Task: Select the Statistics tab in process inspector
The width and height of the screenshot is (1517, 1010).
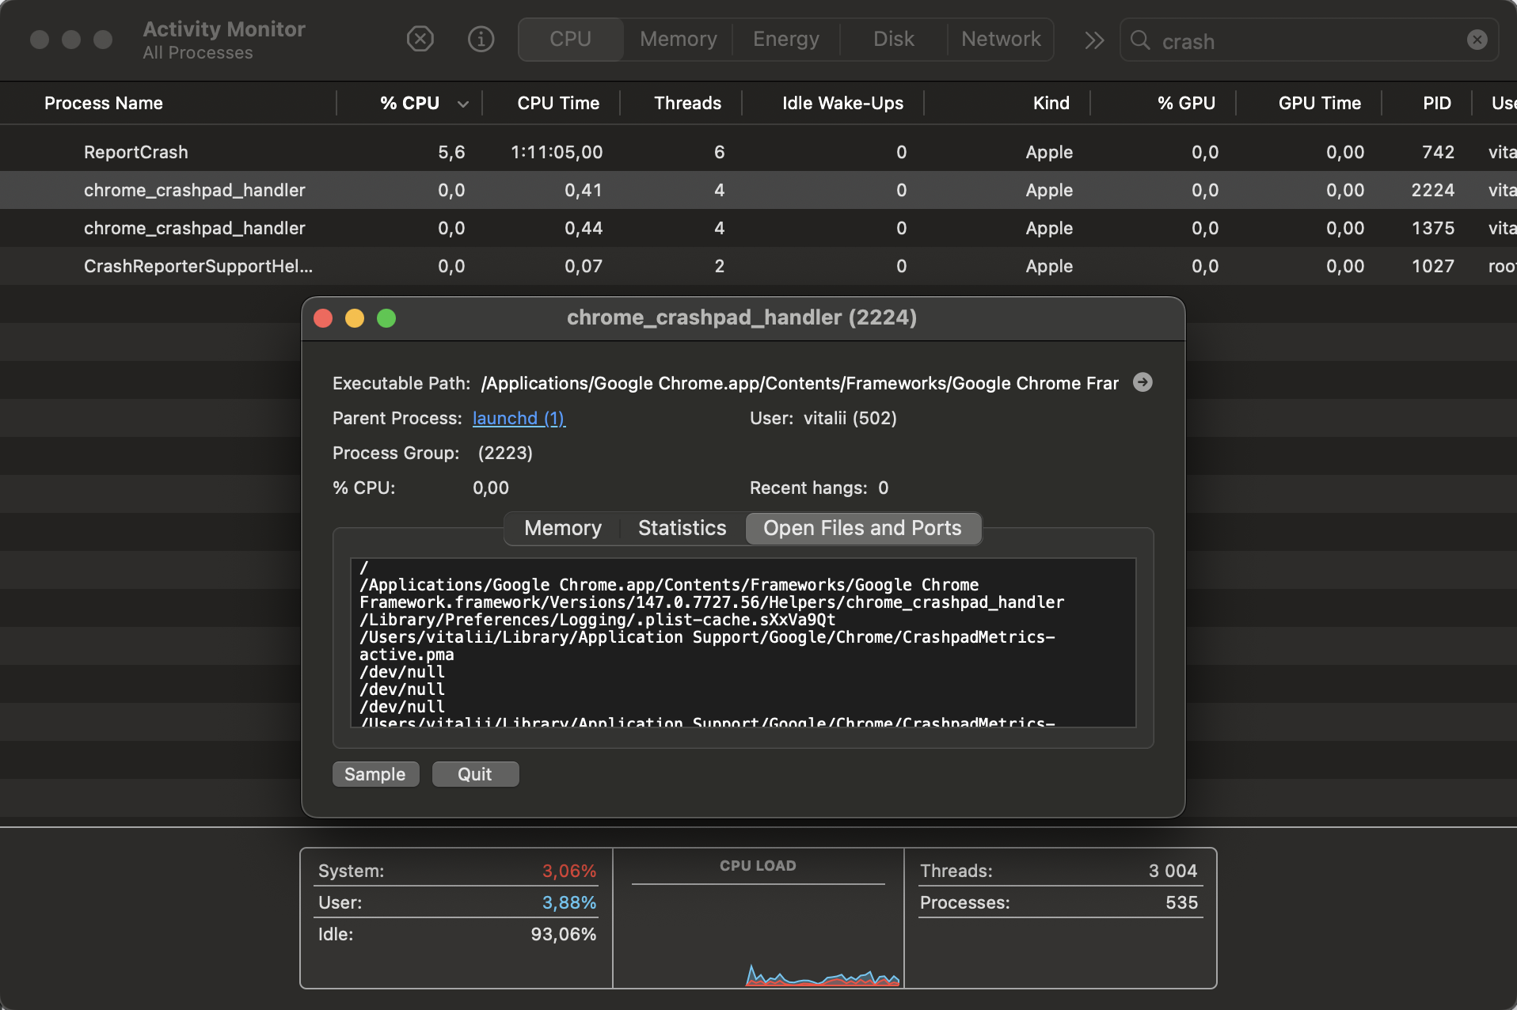Action: [x=682, y=528]
